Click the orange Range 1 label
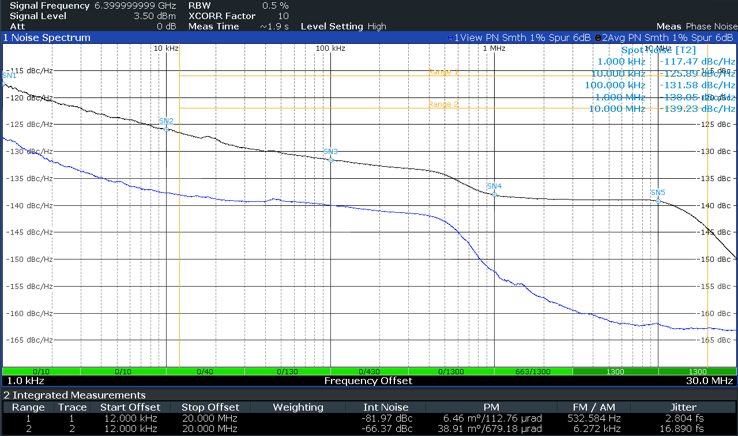This screenshot has width=738, height=436. coord(443,73)
